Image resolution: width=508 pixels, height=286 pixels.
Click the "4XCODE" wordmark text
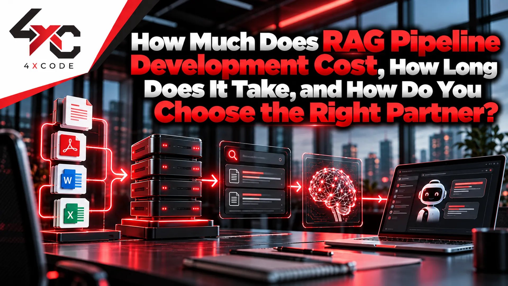coord(49,66)
